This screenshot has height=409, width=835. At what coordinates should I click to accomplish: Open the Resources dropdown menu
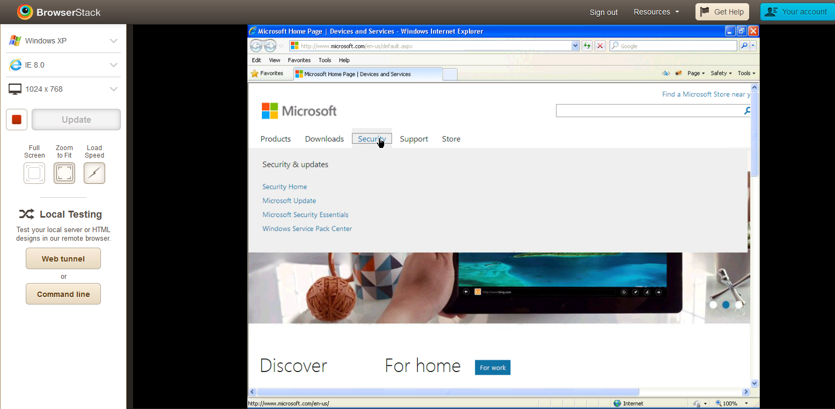click(656, 12)
